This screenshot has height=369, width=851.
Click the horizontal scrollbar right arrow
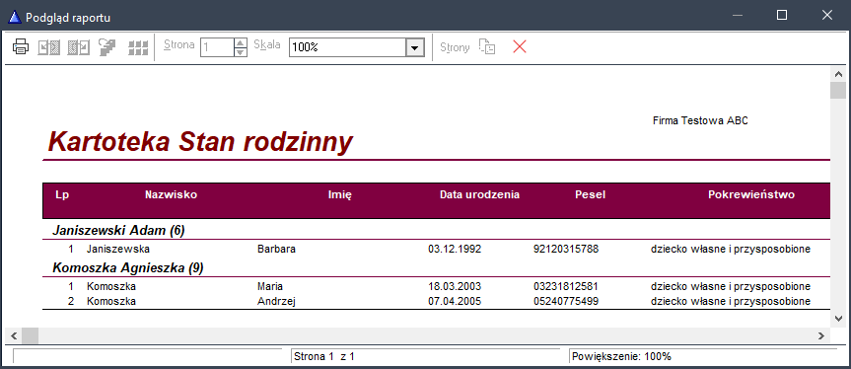[821, 335]
